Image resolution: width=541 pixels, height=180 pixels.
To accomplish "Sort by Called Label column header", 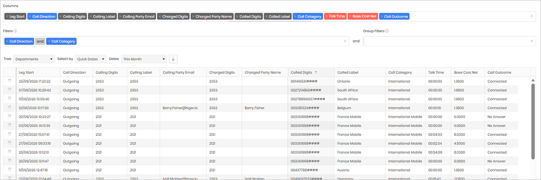I will [x=360, y=72].
